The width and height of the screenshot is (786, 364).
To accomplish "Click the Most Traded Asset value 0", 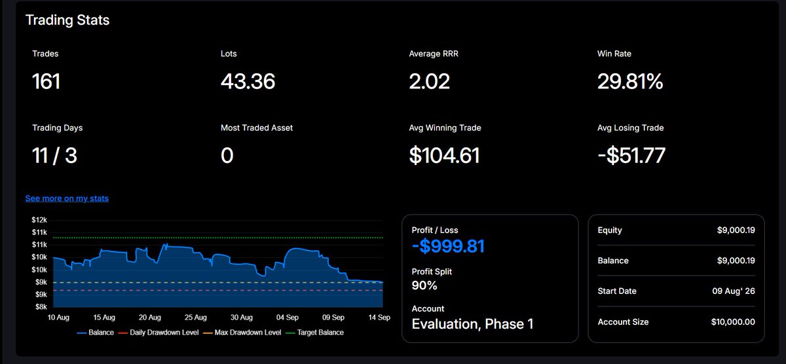I will point(227,156).
